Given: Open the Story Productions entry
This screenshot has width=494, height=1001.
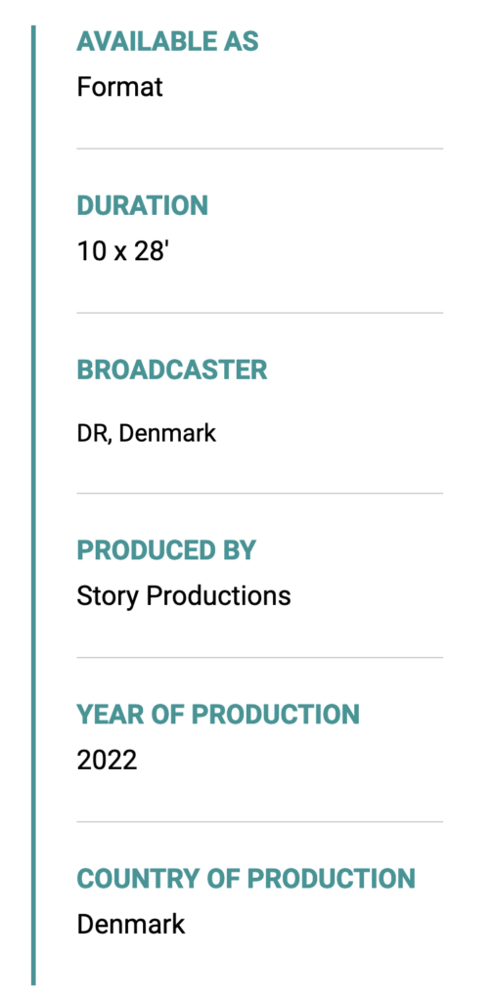Looking at the screenshot, I should click(183, 596).
